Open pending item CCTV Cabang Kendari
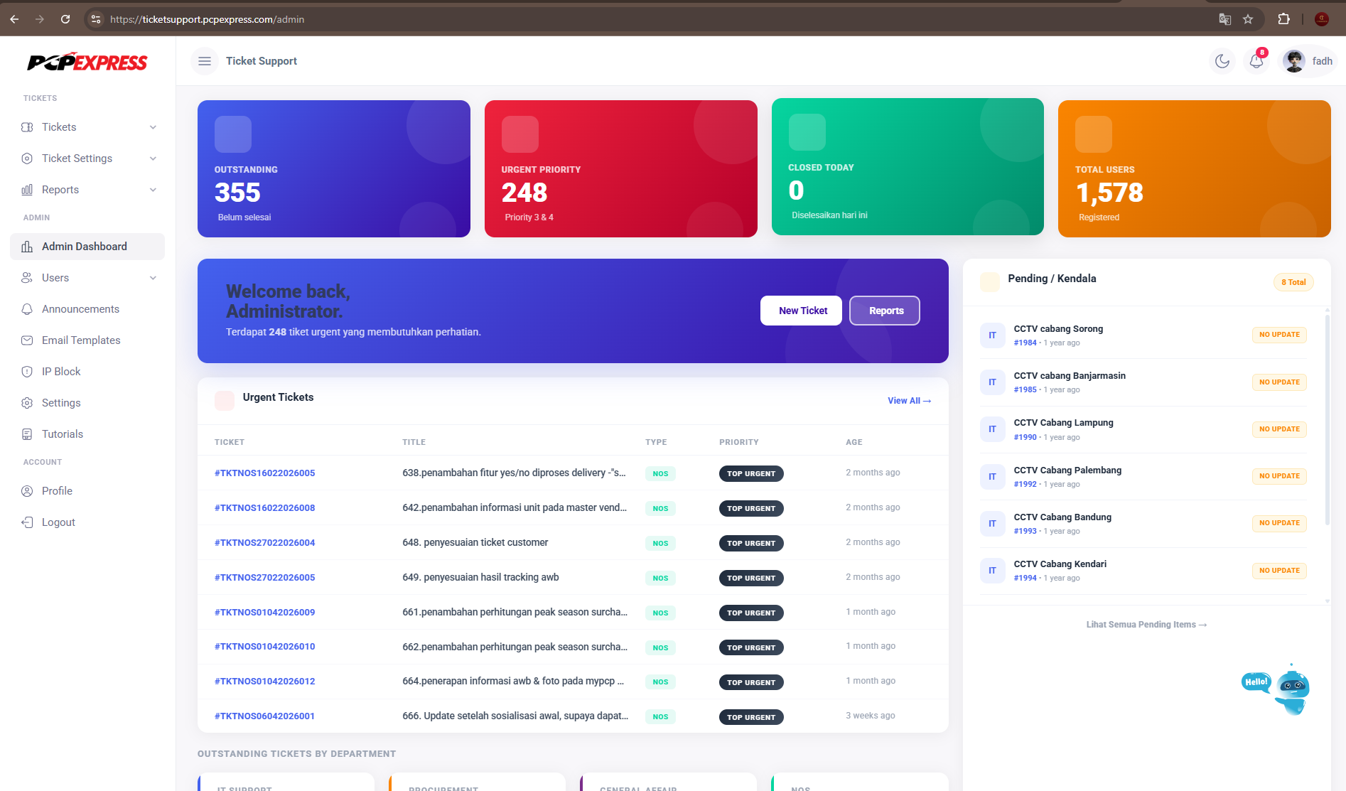1346x791 pixels. pyautogui.click(x=1143, y=571)
